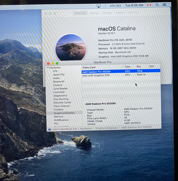Image resolution: width=178 pixels, height=181 pixels.
Task: Select Controller in the sidebar
Action: [x=59, y=92]
